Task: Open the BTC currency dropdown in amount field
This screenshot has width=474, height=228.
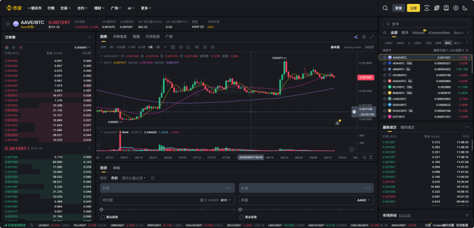Action: 226,200
